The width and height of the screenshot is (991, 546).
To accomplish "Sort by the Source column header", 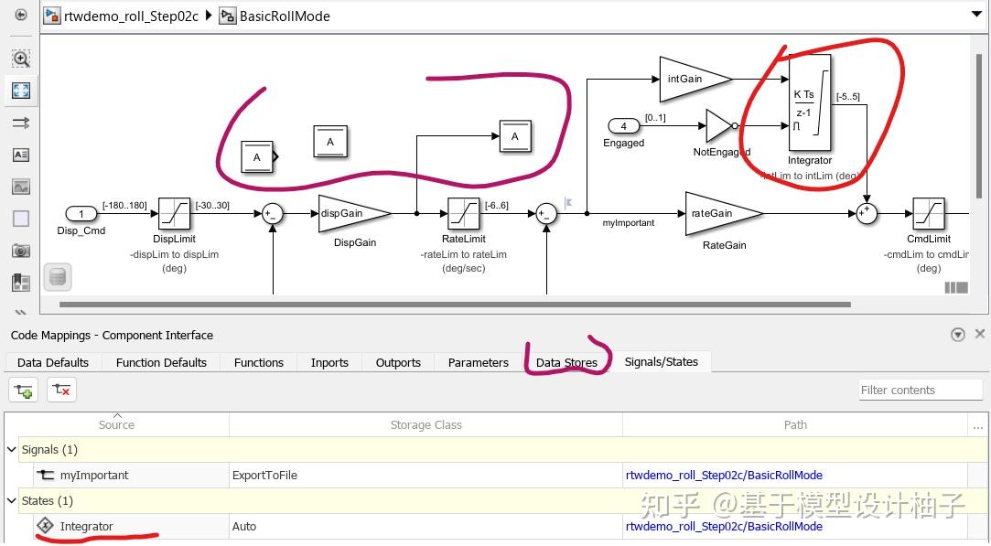I will (x=116, y=424).
